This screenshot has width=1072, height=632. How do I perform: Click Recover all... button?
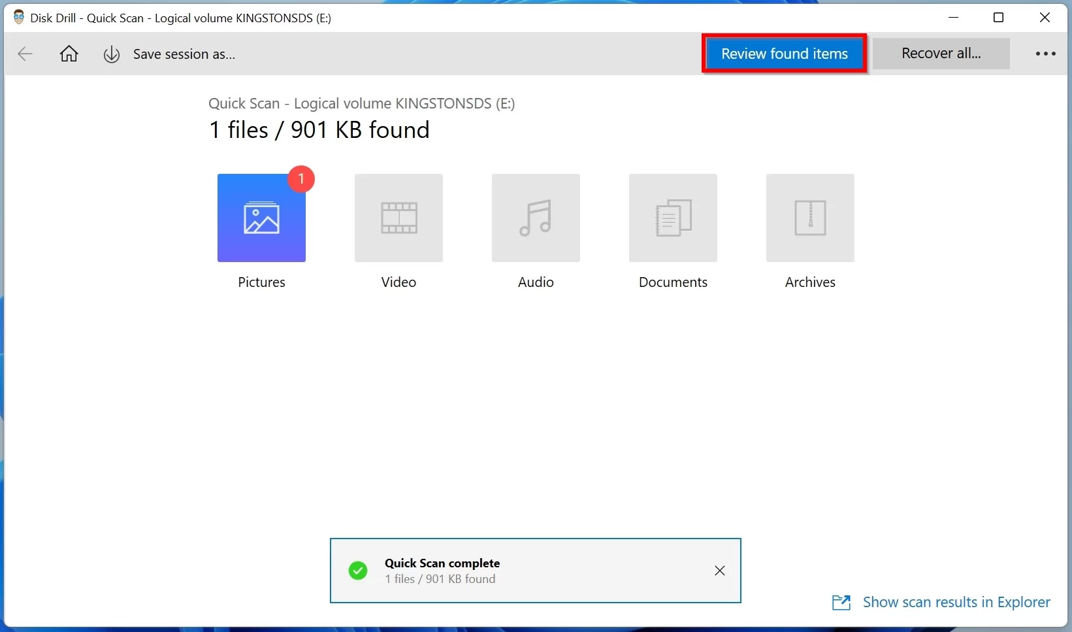pos(941,54)
